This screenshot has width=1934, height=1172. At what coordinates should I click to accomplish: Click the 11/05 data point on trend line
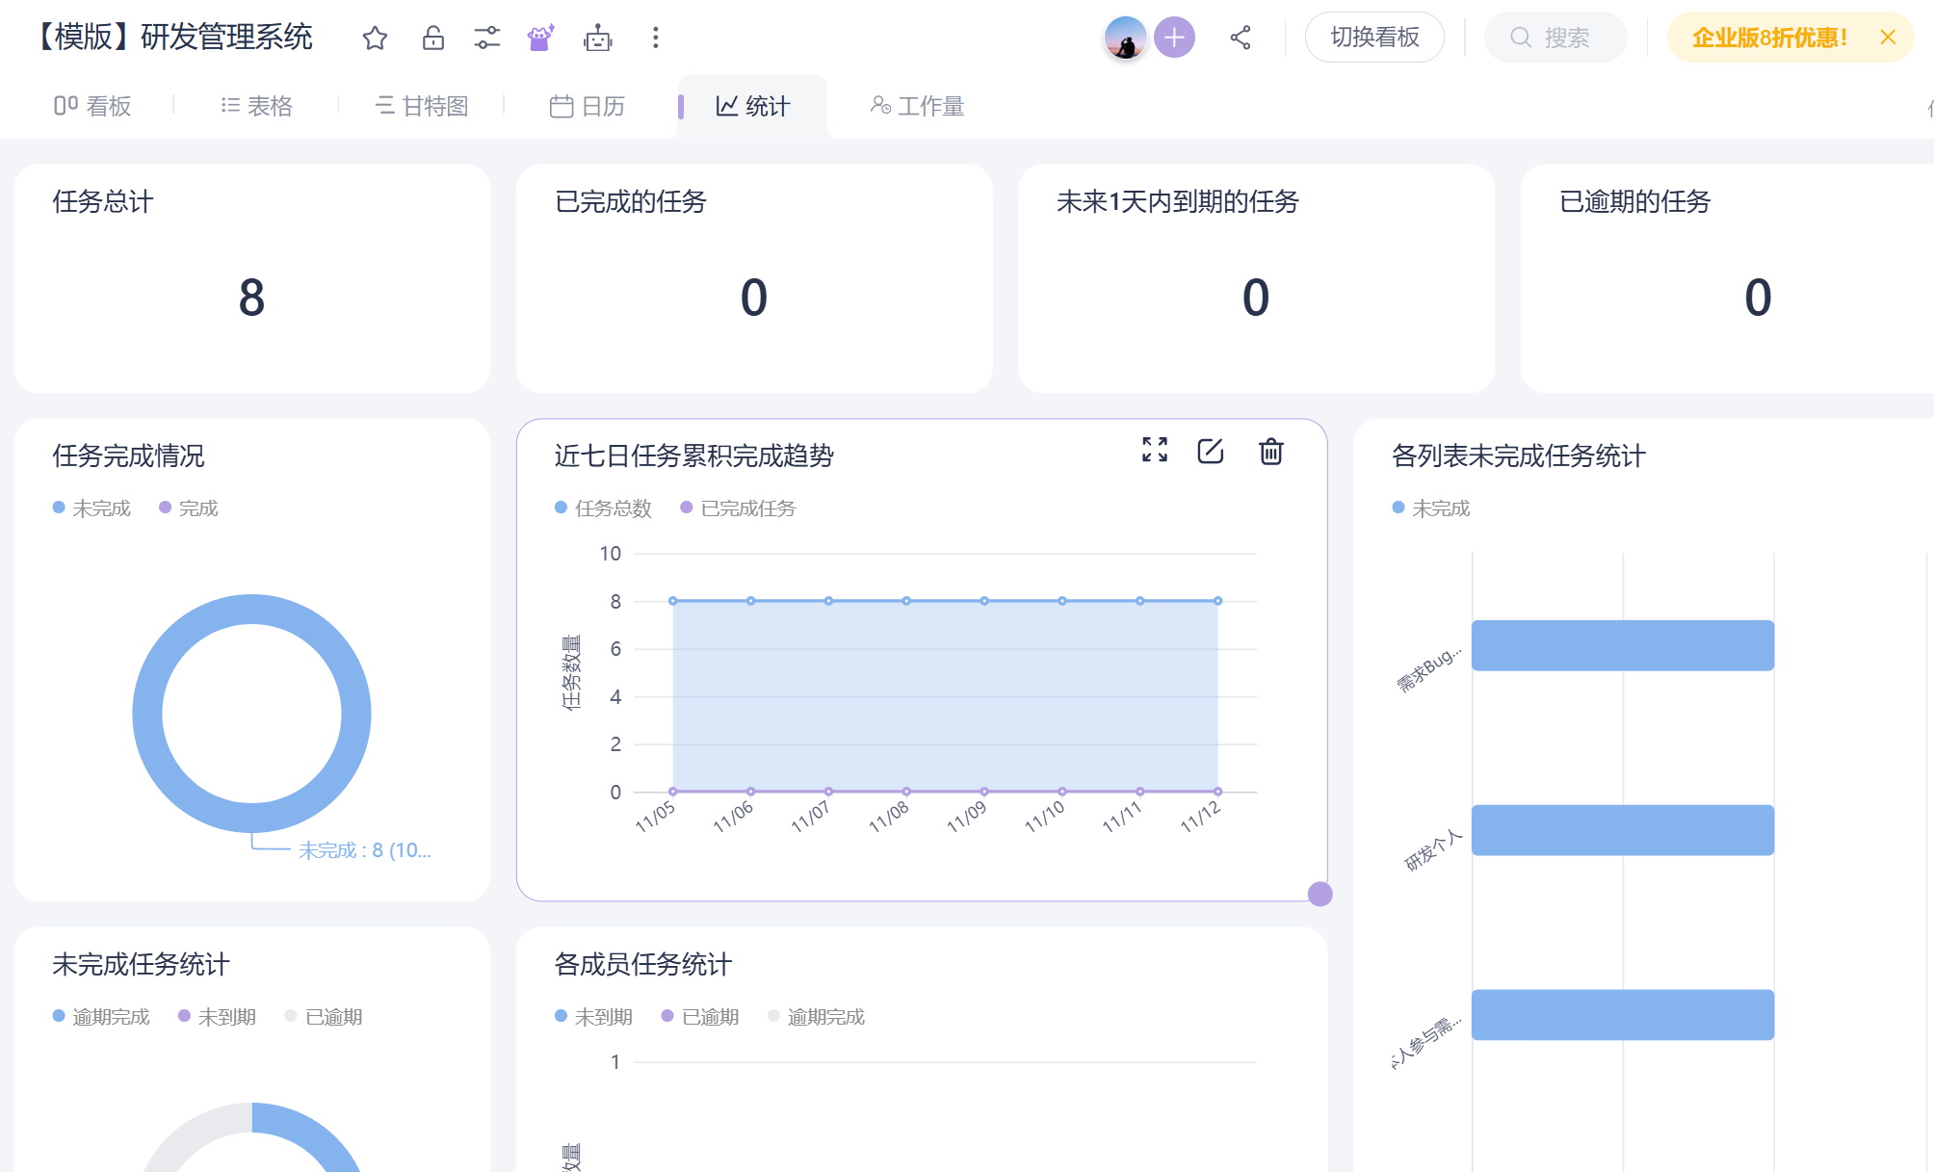coord(673,601)
